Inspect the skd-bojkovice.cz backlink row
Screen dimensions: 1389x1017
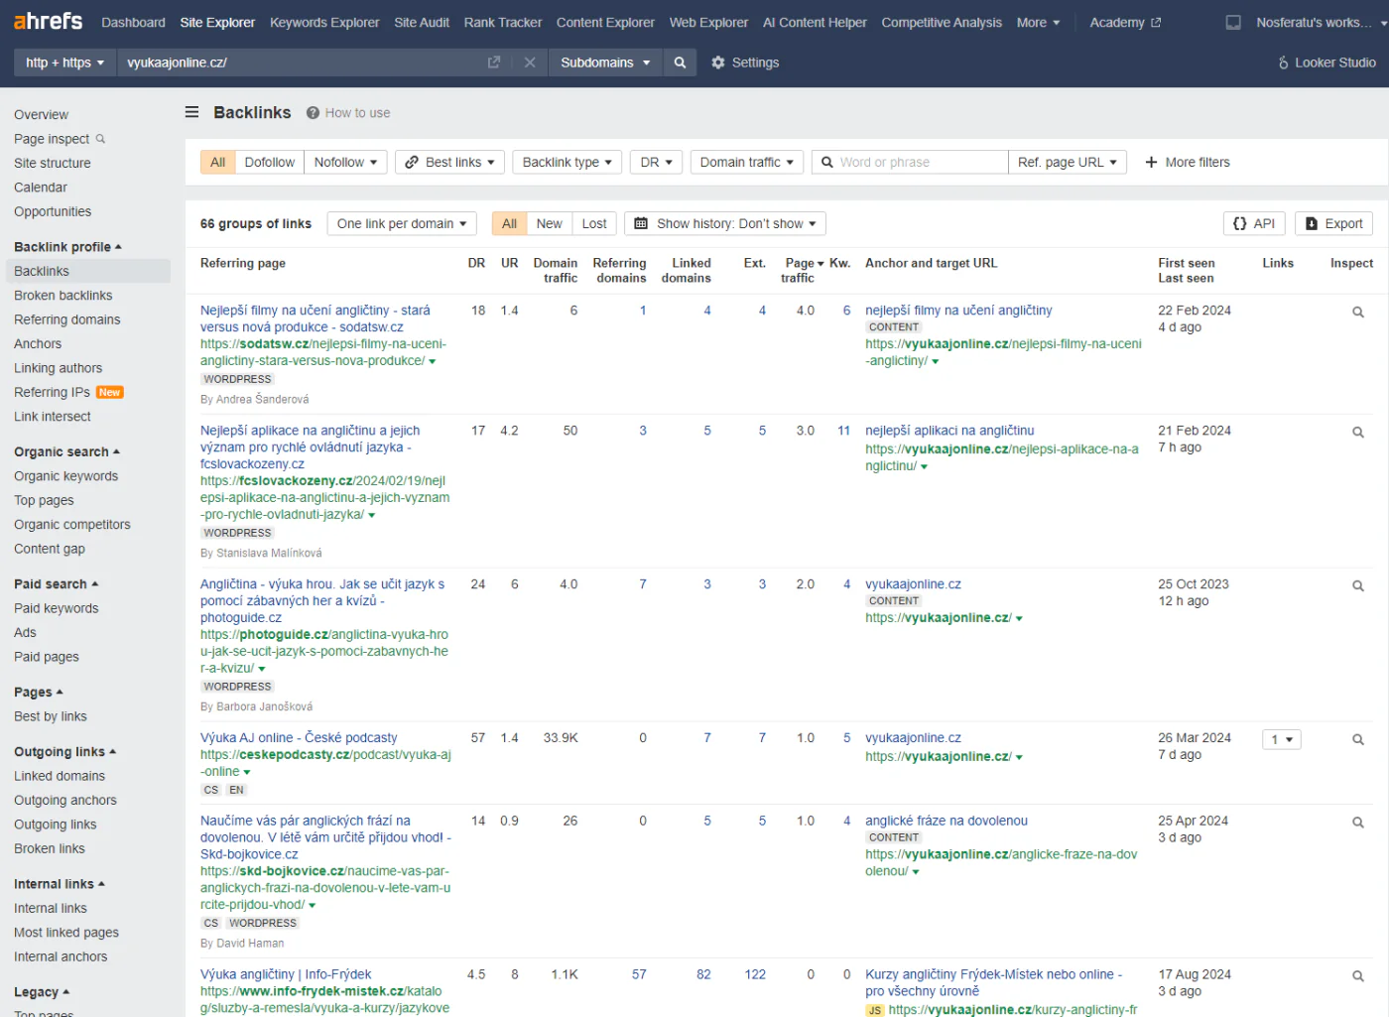(1358, 822)
